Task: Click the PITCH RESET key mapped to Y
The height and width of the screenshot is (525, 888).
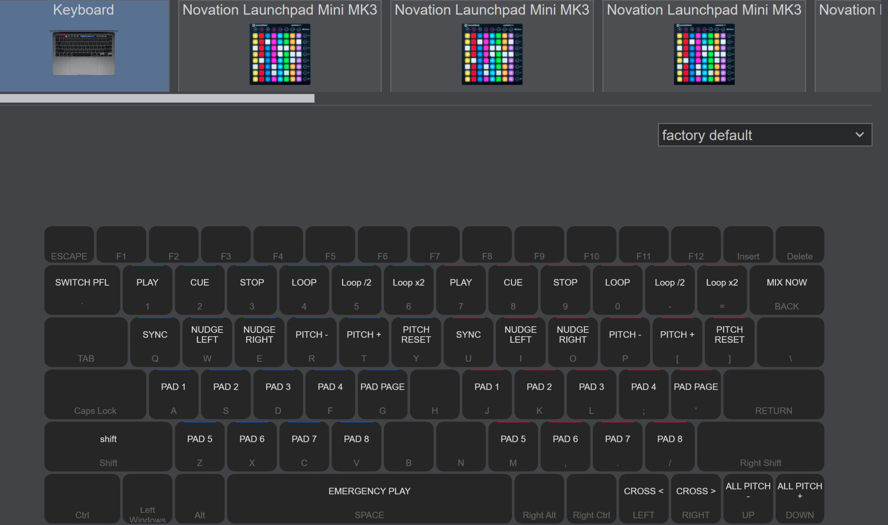Action: (x=416, y=342)
